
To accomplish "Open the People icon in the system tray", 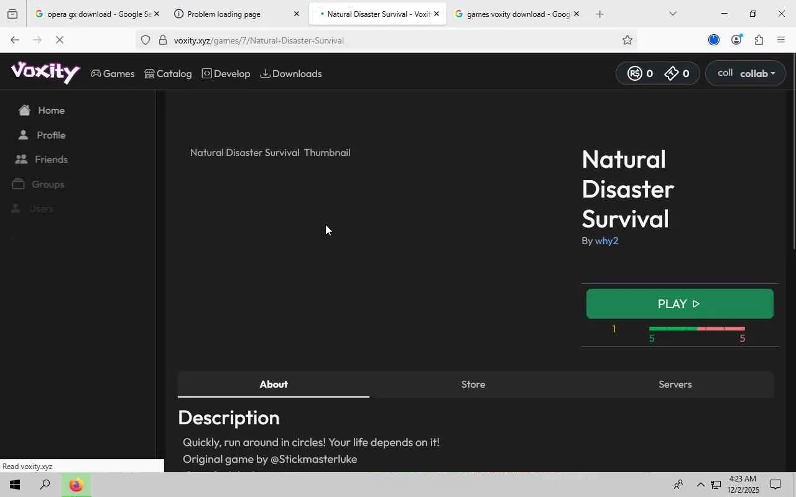I will point(678,485).
